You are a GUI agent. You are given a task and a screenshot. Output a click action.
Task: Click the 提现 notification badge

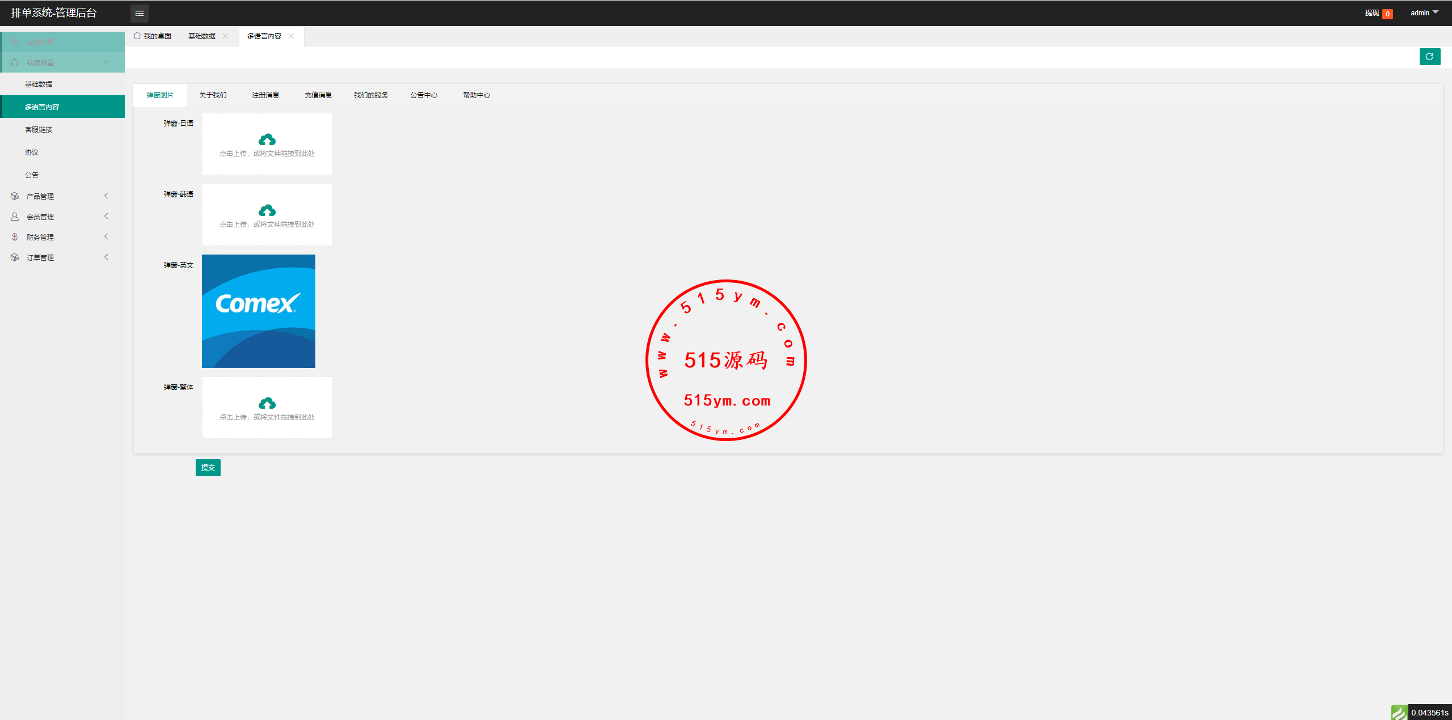click(1387, 14)
